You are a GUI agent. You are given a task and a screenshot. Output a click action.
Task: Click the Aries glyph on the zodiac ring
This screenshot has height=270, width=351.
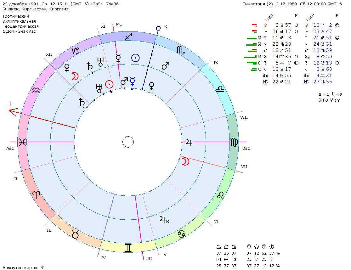[x=36, y=195]
